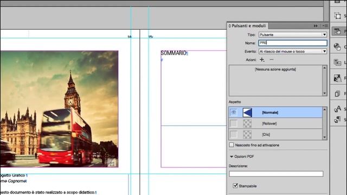Select the [Normale] arrow thumbnail
The width and height of the screenshot is (347, 195).
[247, 112]
